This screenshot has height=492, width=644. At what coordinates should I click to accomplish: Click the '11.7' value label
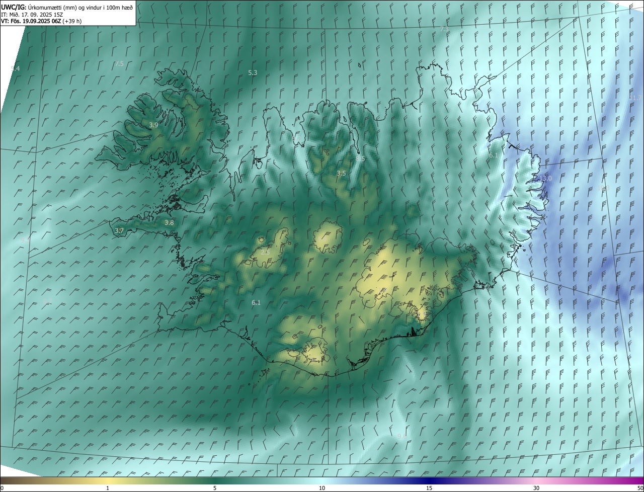pos(635,98)
